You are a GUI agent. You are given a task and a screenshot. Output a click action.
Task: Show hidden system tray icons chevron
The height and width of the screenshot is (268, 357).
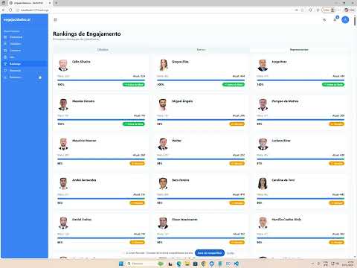(x=312, y=264)
